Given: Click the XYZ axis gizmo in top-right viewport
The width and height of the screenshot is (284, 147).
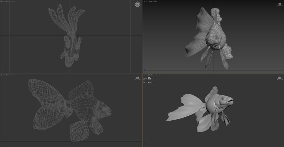Looking at the screenshot, I should tap(145, 70).
